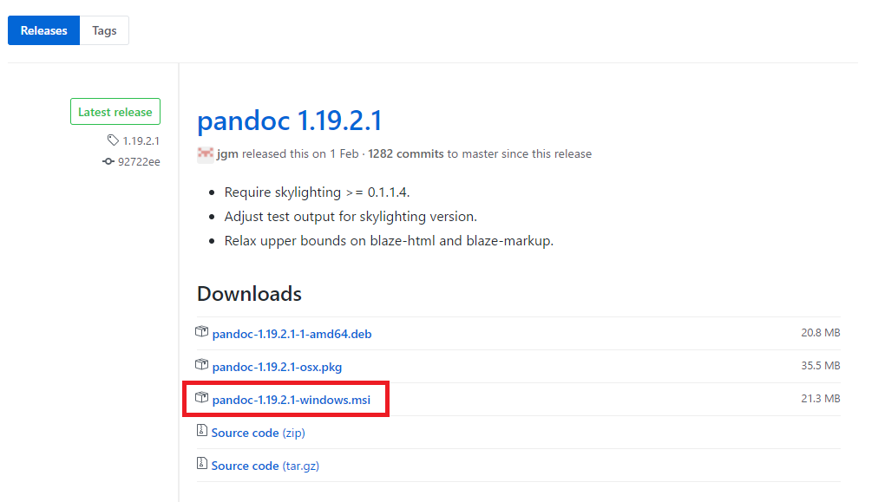The width and height of the screenshot is (878, 502).
Task: Click the package icon beside osx.pkg download
Action: (201, 364)
